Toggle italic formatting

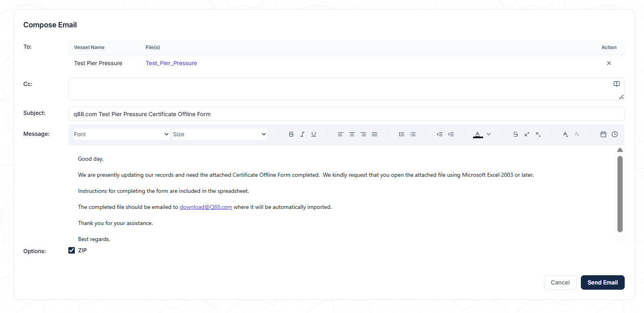pos(302,134)
